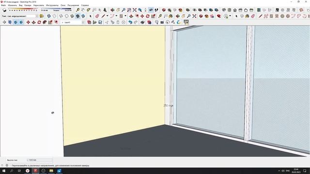310x174 pixels.
Task: Click the Redo arrow icon
Action: tap(136, 22)
